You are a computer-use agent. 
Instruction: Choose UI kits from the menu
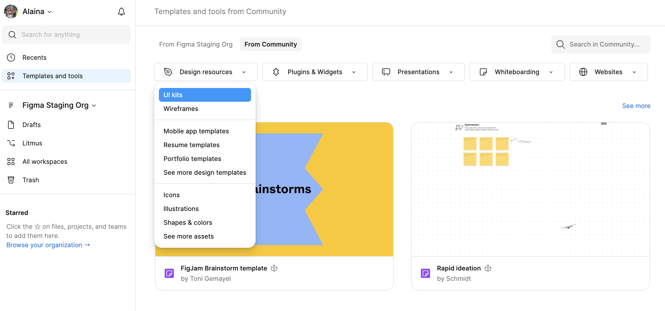(x=205, y=95)
